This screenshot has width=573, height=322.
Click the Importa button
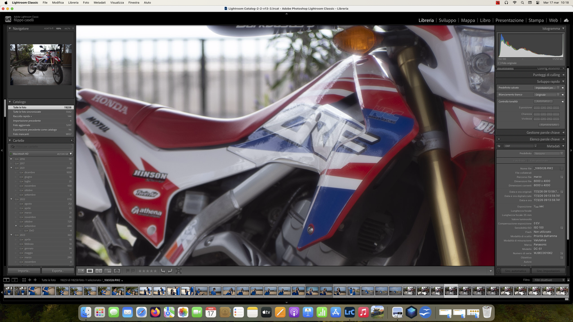[x=24, y=271]
